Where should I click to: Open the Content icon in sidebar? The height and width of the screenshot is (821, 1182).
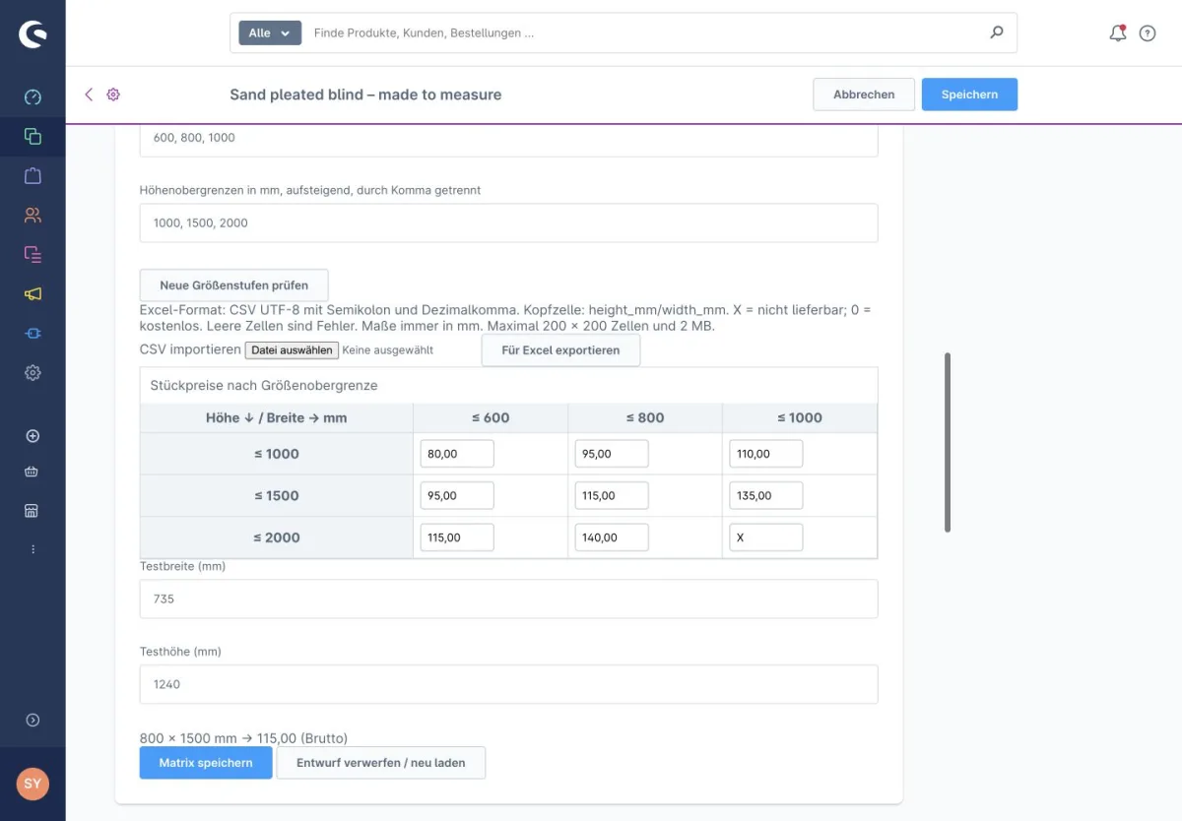click(x=33, y=254)
